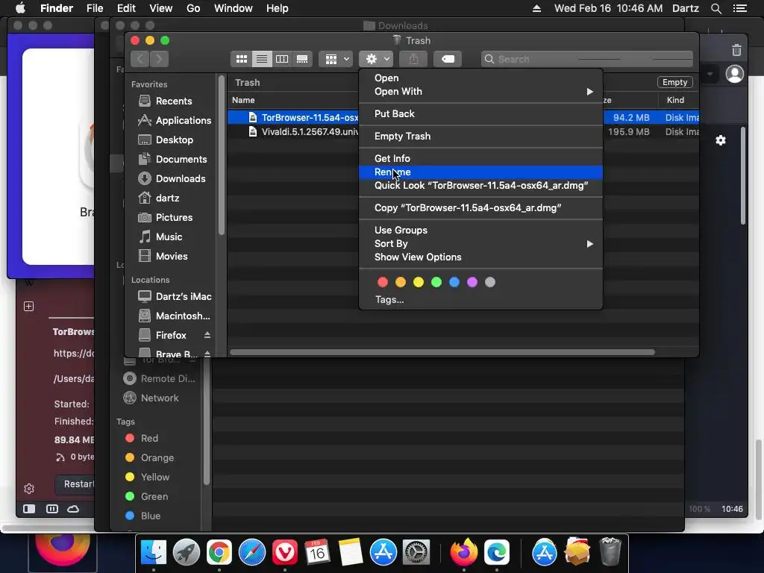The image size is (764, 573).
Task: Open Spotlight search in menu bar
Action: [x=716, y=8]
